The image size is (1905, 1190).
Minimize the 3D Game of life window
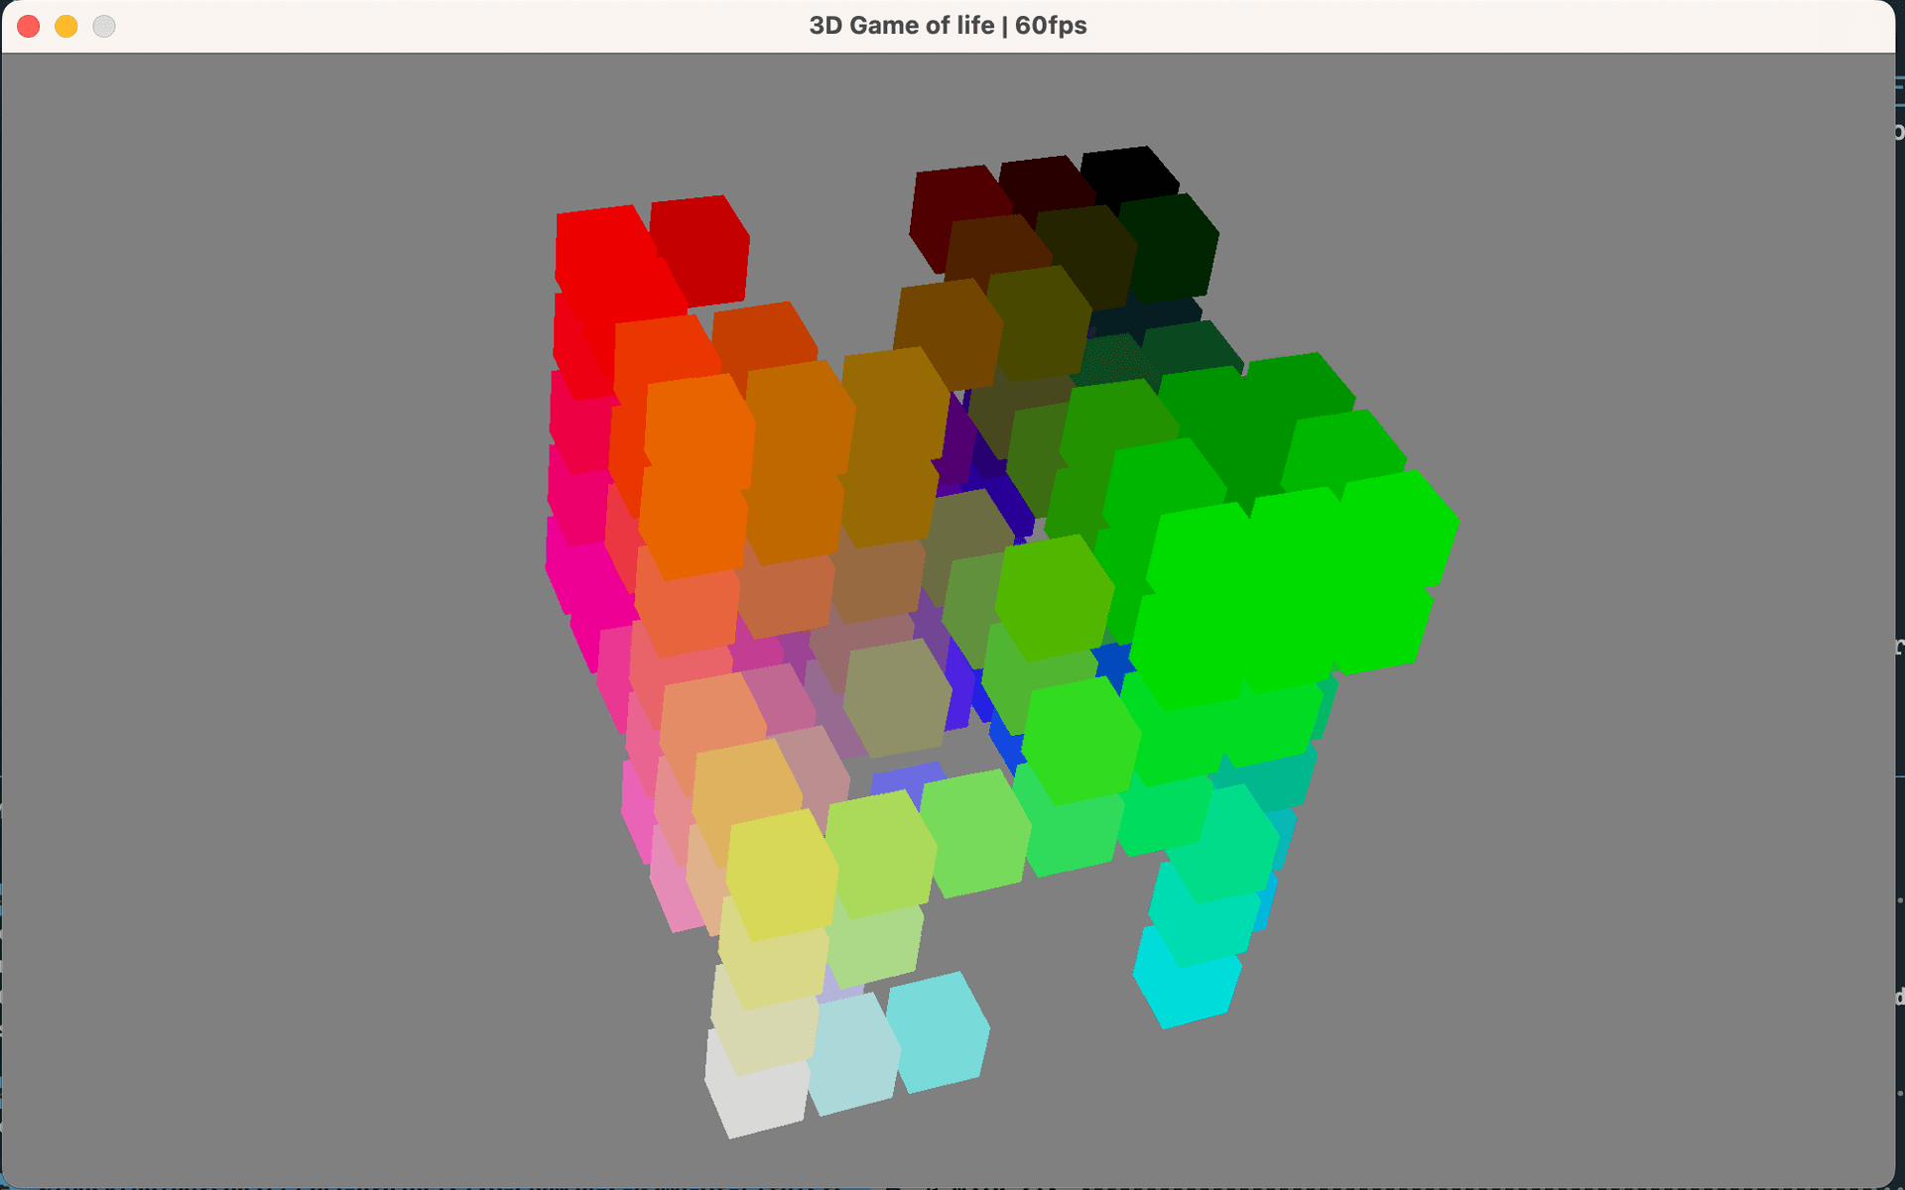pyautogui.click(x=66, y=26)
